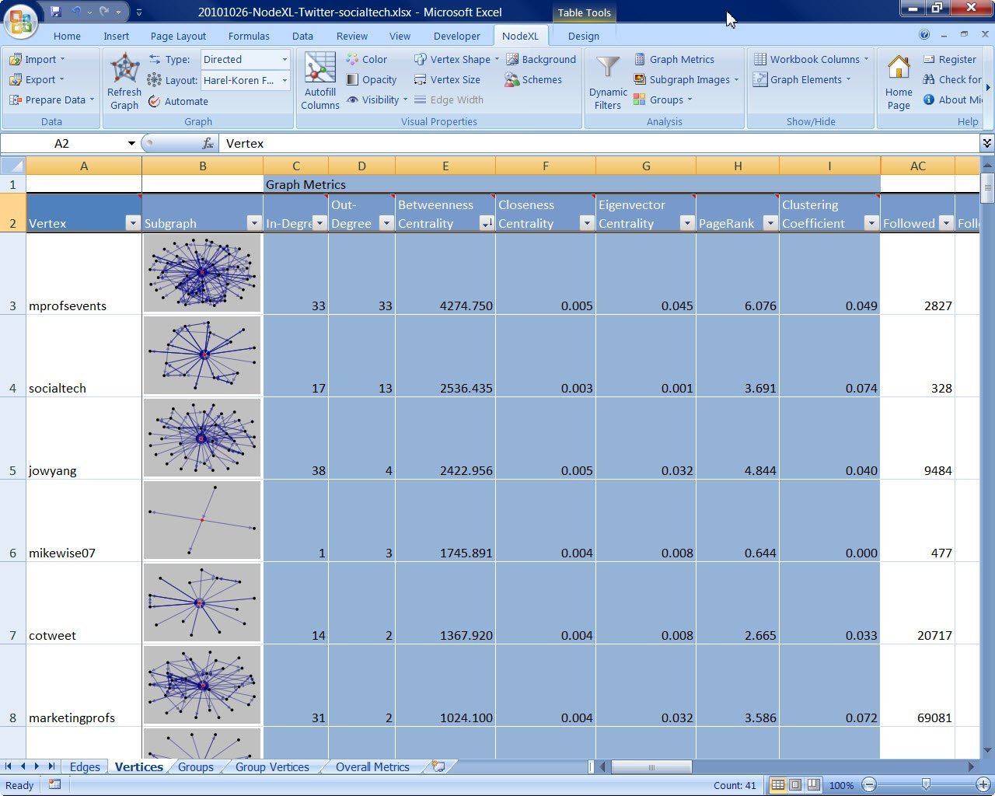This screenshot has height=796, width=995.
Task: Switch to Normal view in status bar
Action: (777, 785)
